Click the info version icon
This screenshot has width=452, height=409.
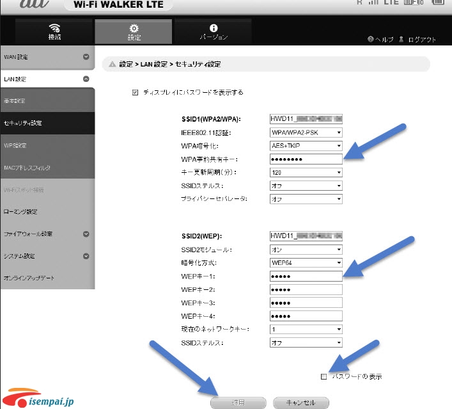coord(214,28)
